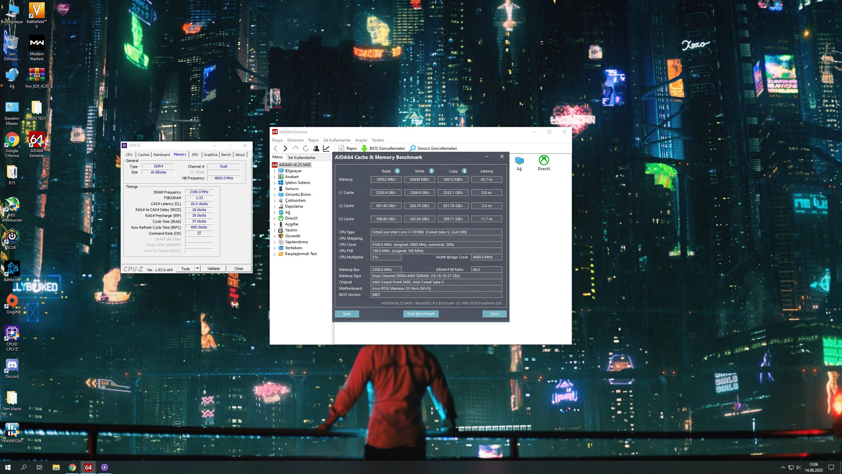
Task: Open CPUID CPU-Z desktop icon
Action: 12,338
